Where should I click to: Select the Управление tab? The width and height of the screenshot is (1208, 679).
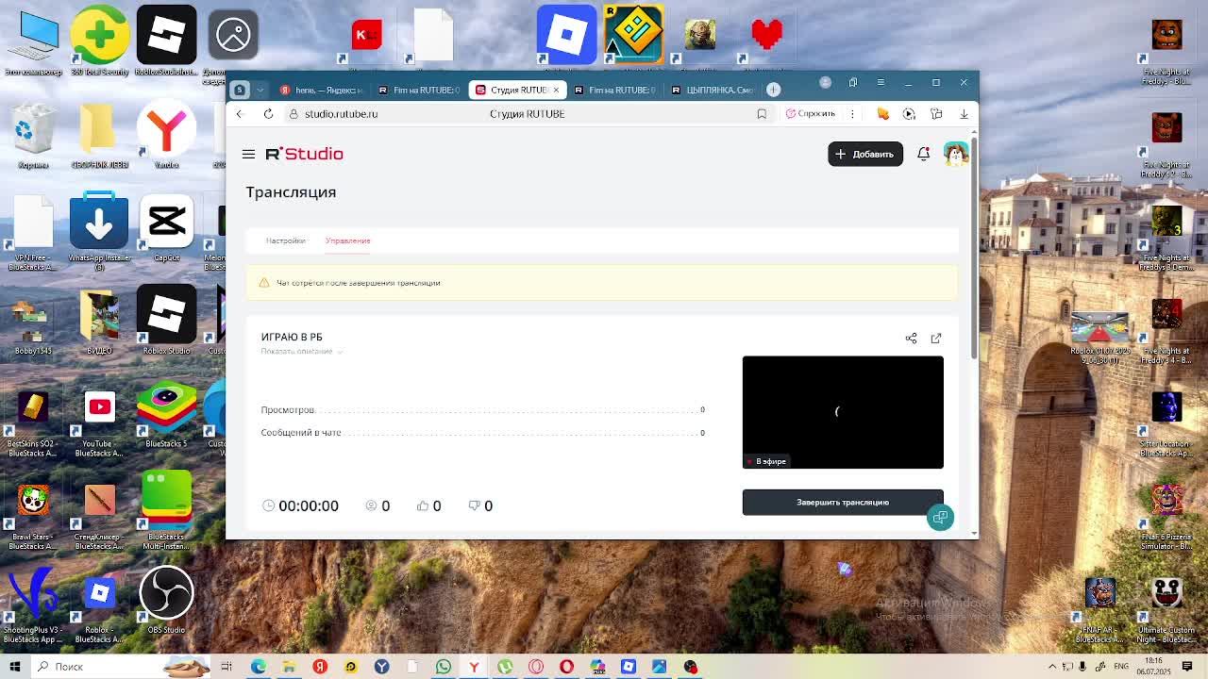tap(347, 240)
